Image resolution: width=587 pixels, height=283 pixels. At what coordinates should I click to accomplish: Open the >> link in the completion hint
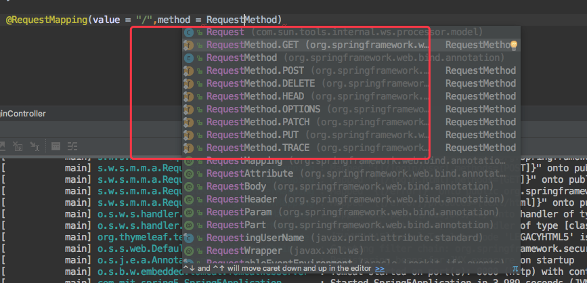point(380,269)
